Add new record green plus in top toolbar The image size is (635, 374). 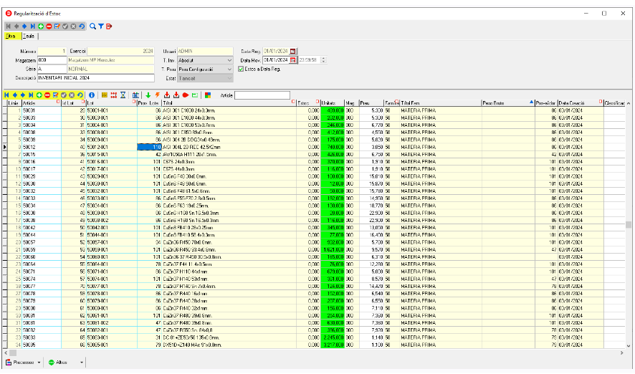click(41, 27)
